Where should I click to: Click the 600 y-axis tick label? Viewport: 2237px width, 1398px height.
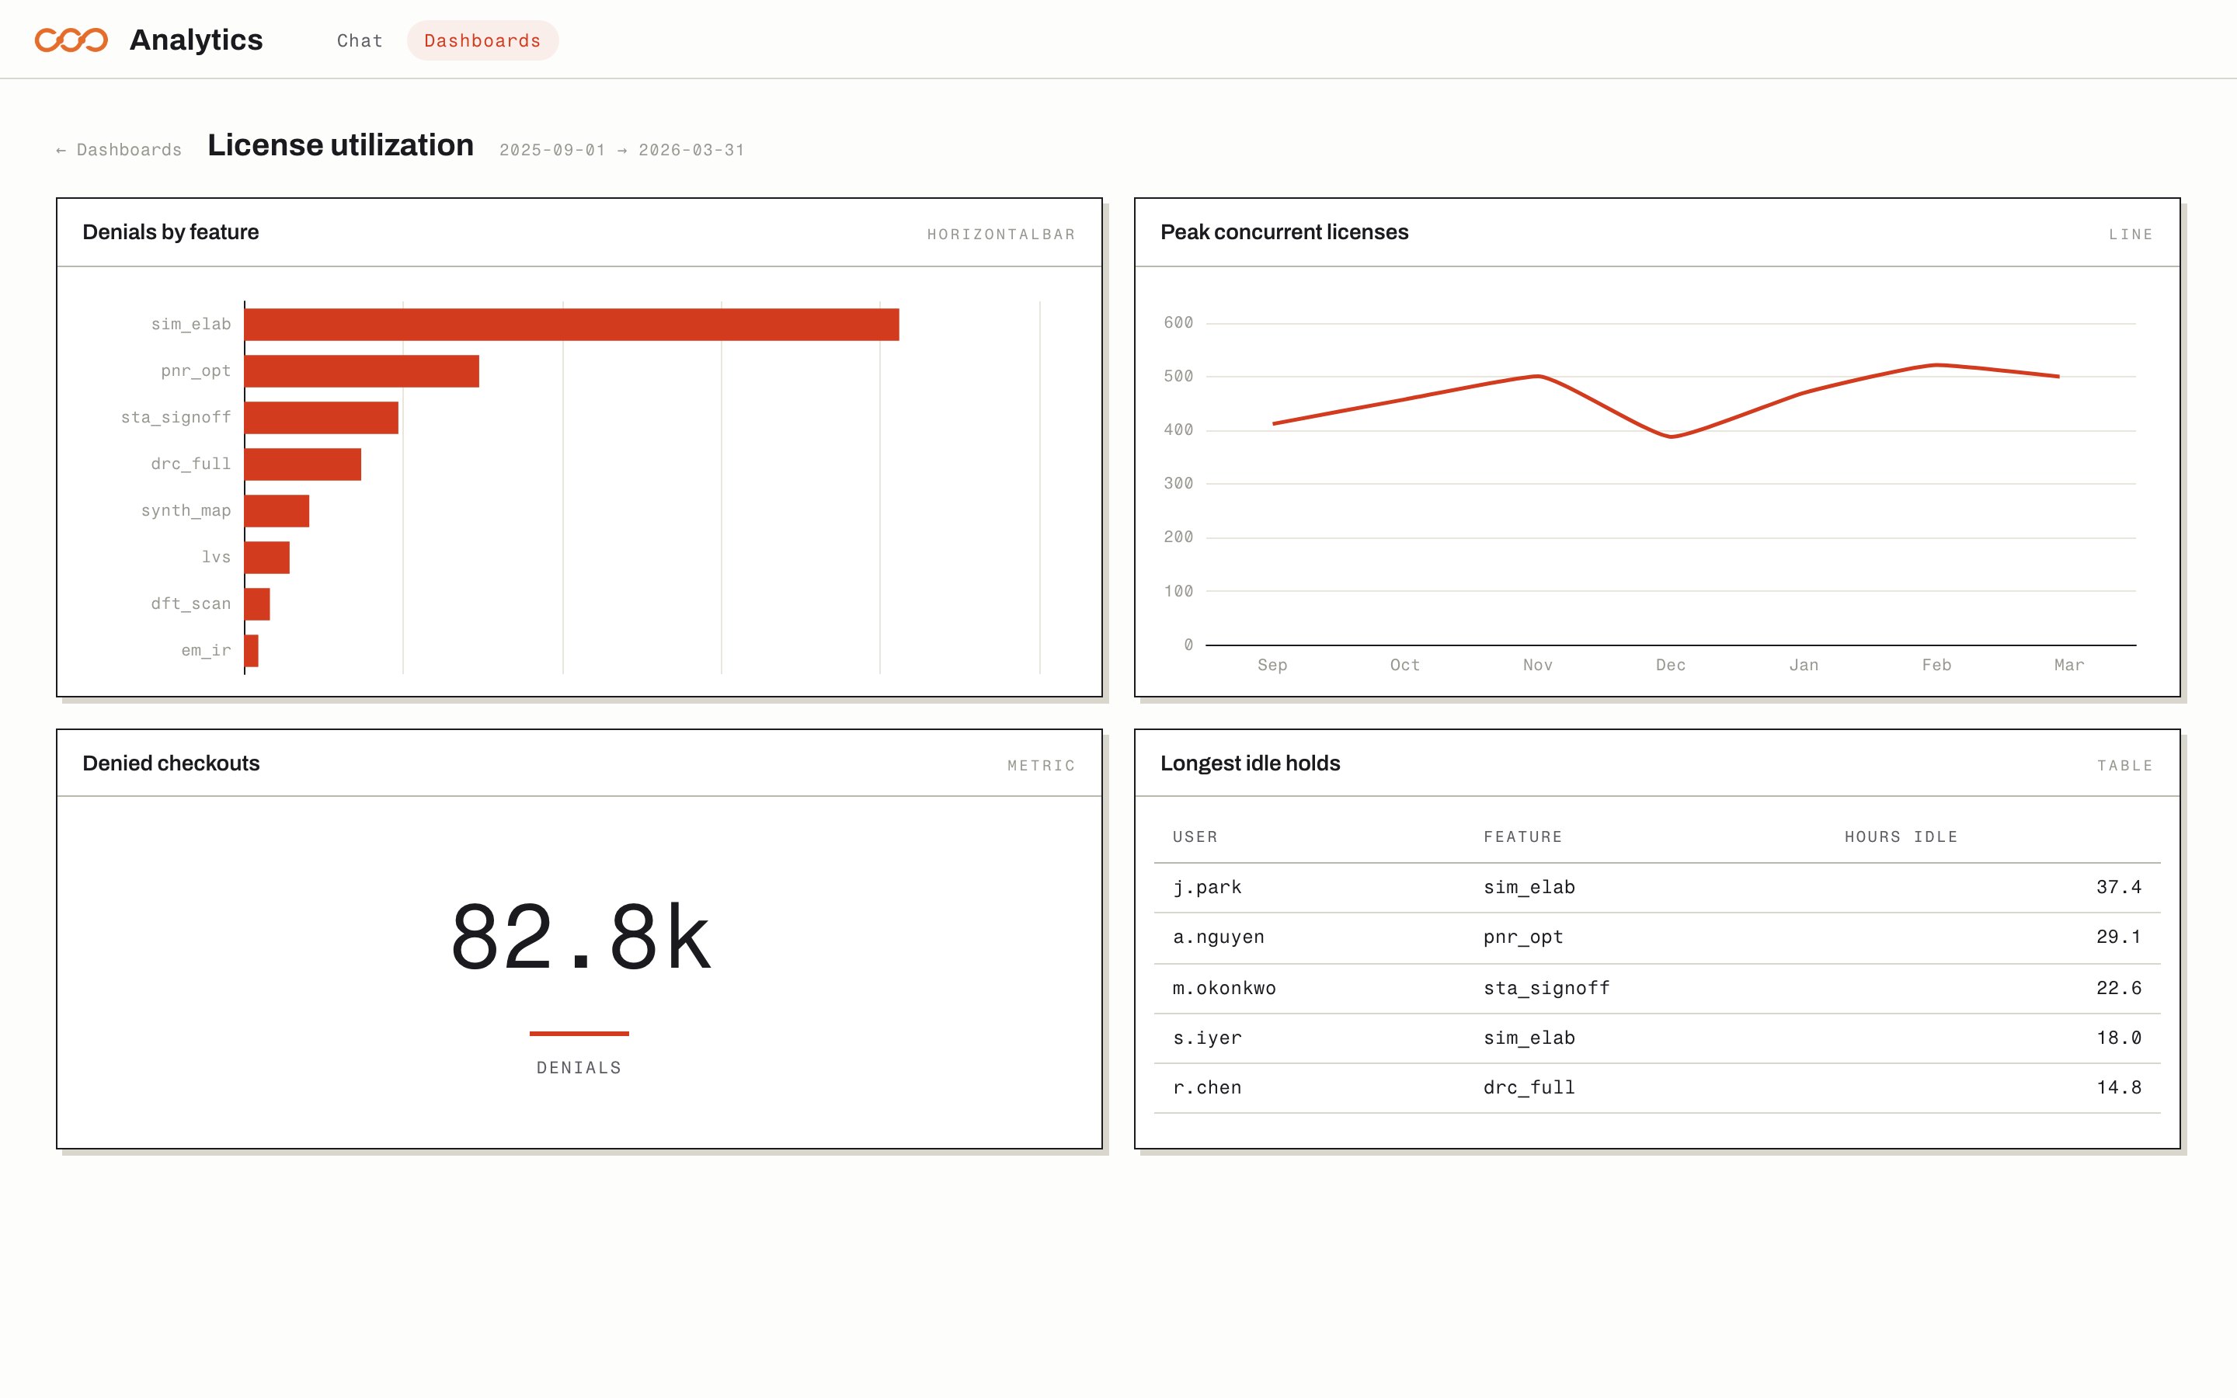tap(1178, 324)
